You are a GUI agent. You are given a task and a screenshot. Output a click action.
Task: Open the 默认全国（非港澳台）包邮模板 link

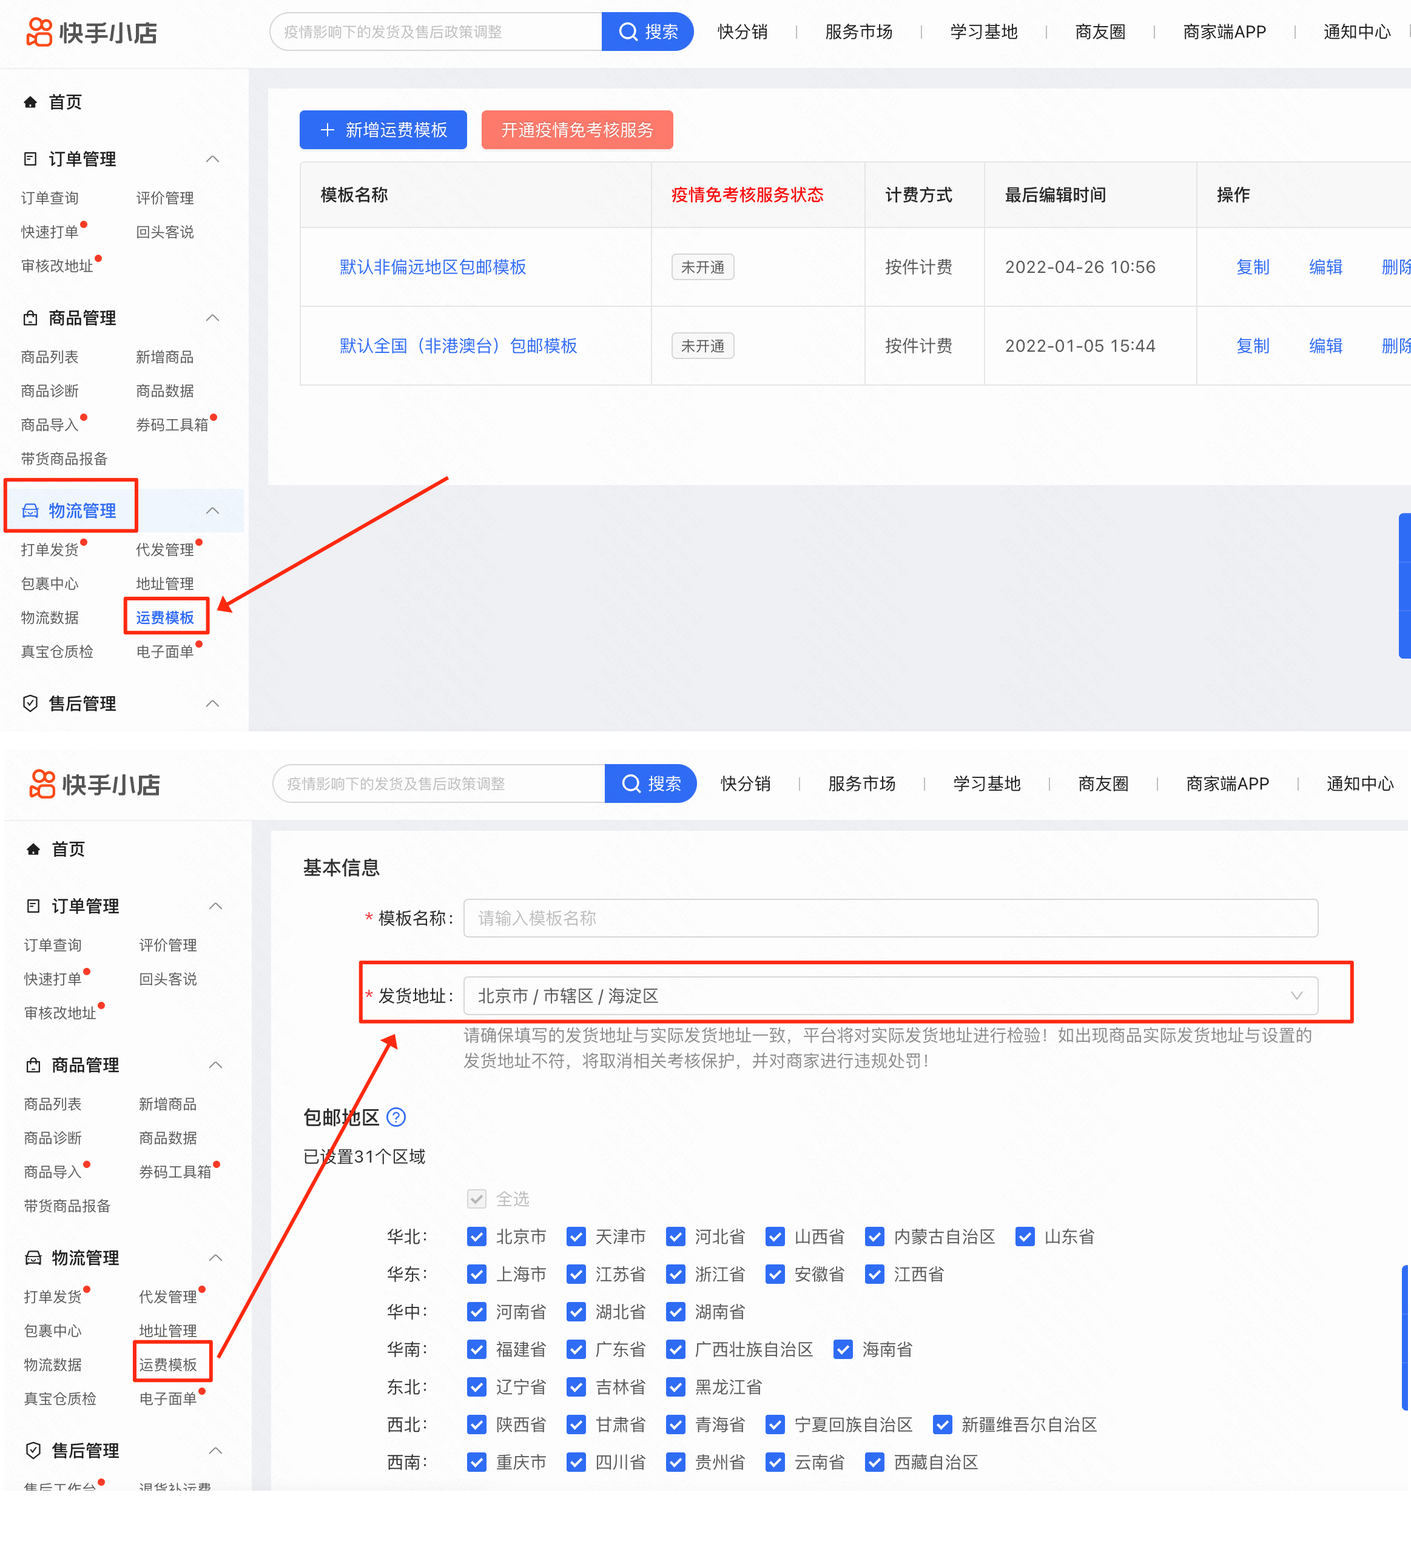point(459,345)
